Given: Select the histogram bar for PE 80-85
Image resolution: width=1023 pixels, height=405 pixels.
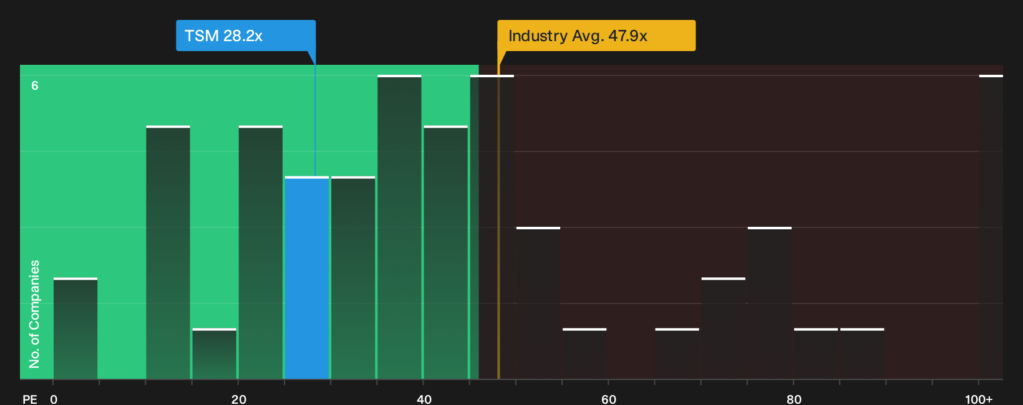Looking at the screenshot, I should click(x=816, y=354).
